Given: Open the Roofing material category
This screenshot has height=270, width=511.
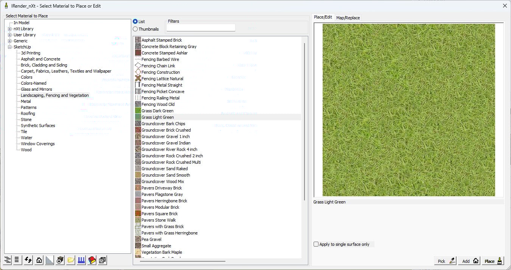Looking at the screenshot, I should tap(28, 113).
